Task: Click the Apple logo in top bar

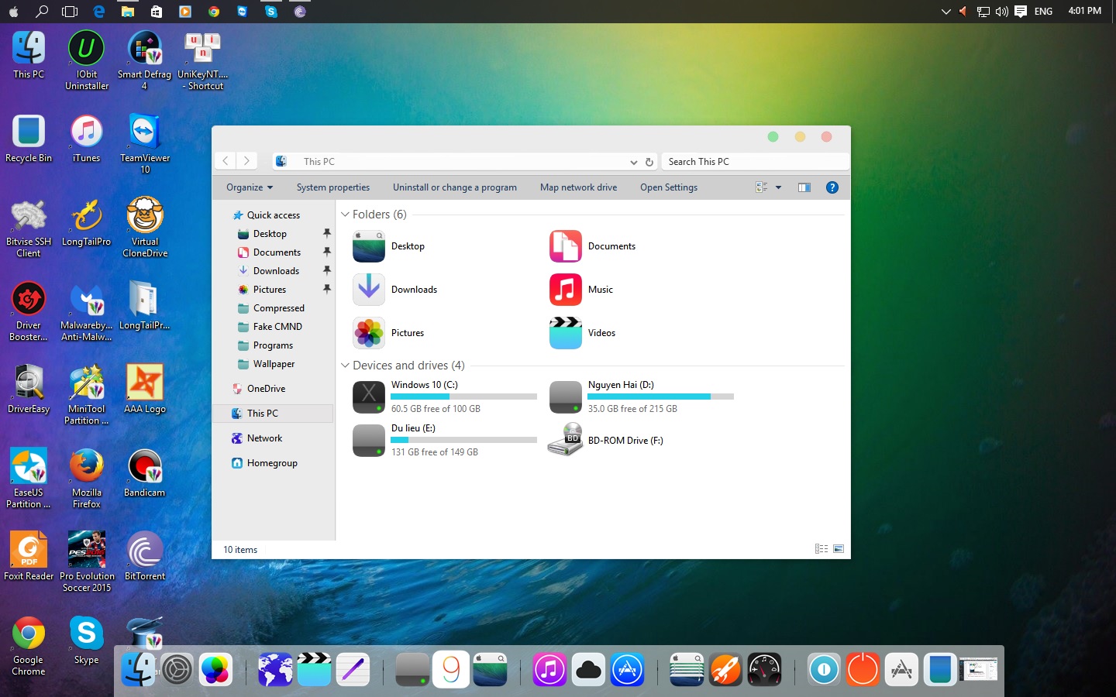Action: (x=13, y=11)
